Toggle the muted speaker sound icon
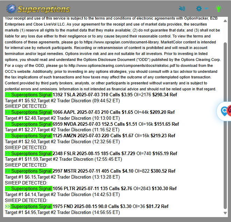The height and width of the screenshot is (222, 231). [x=182, y=9]
